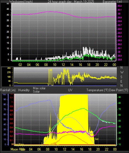Click the sun Set marker label

pyautogui.click(x=97, y=139)
